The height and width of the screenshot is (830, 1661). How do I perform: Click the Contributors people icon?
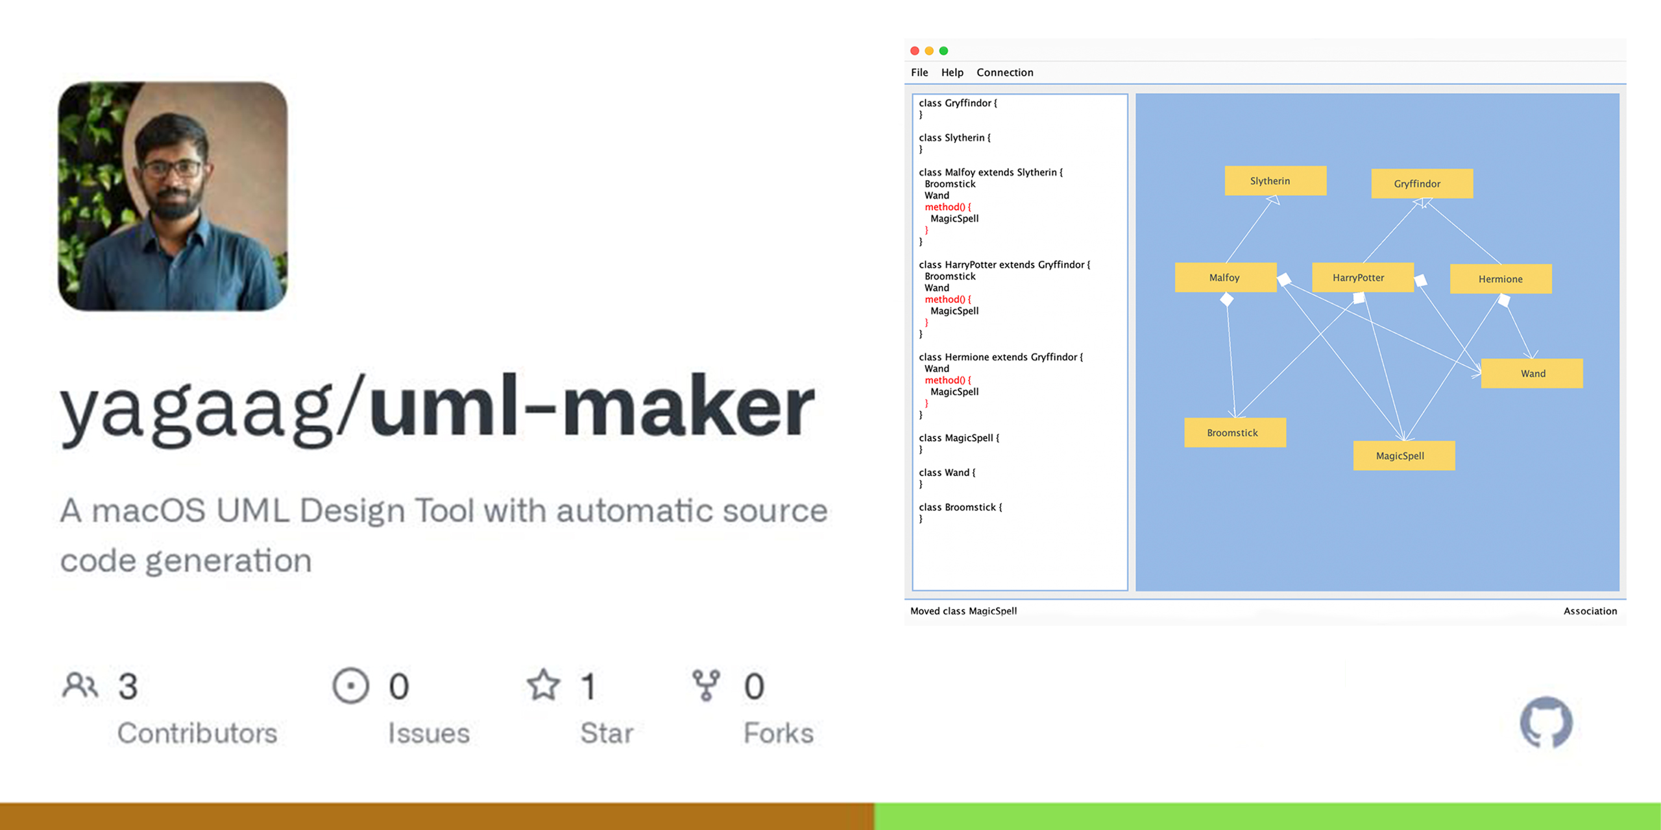[x=80, y=685]
